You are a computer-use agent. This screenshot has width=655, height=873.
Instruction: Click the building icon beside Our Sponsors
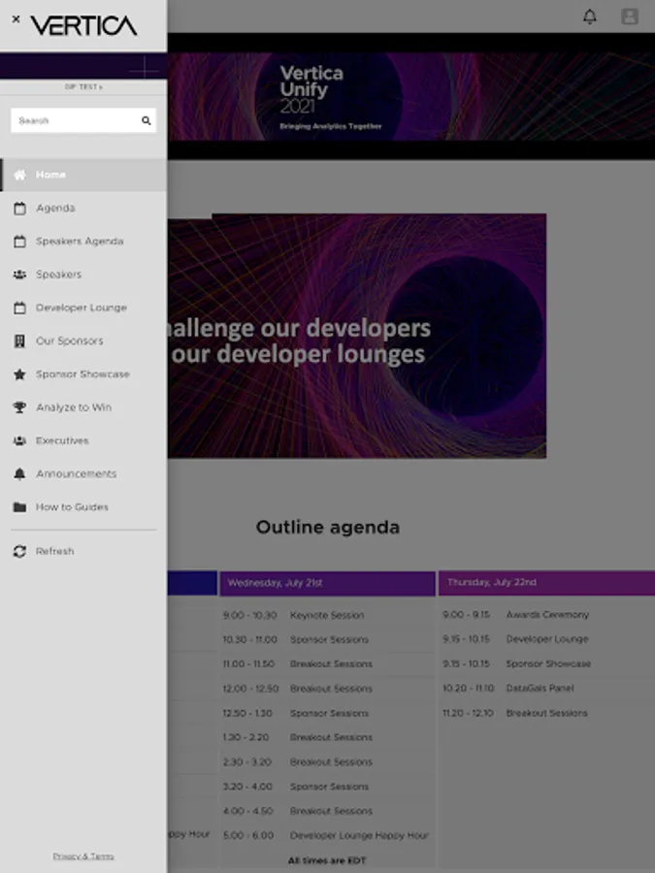[x=20, y=340]
